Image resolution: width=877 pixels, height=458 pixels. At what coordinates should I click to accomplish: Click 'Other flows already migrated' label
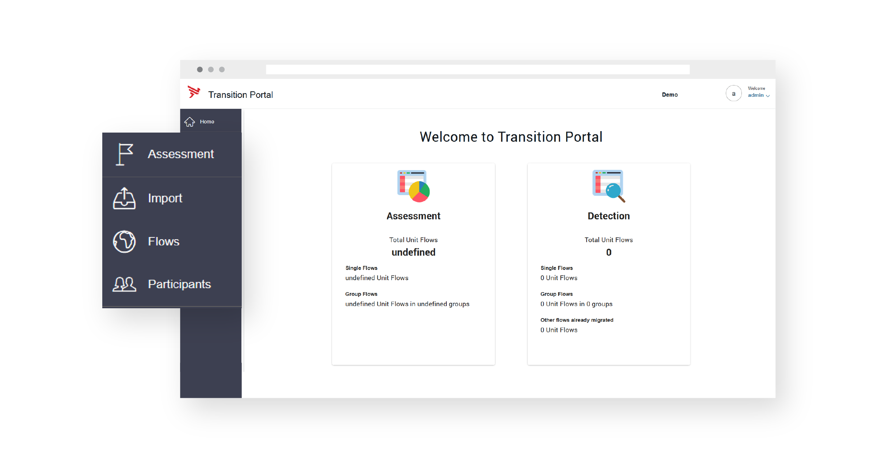click(x=577, y=320)
